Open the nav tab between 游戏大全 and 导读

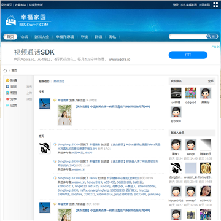click(x=65, y=37)
